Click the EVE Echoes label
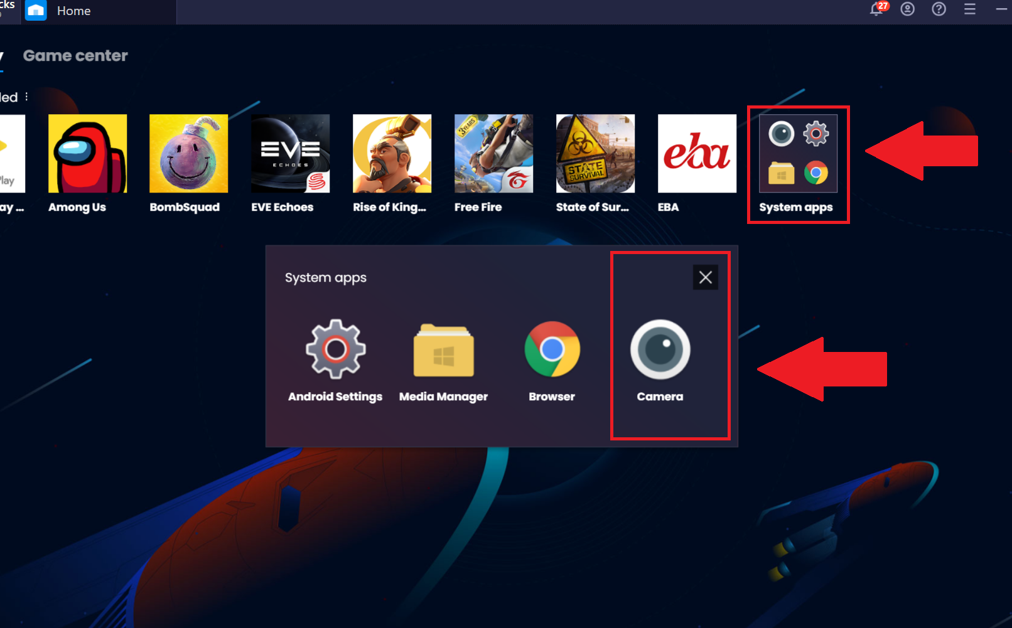The image size is (1012, 628). (x=283, y=207)
